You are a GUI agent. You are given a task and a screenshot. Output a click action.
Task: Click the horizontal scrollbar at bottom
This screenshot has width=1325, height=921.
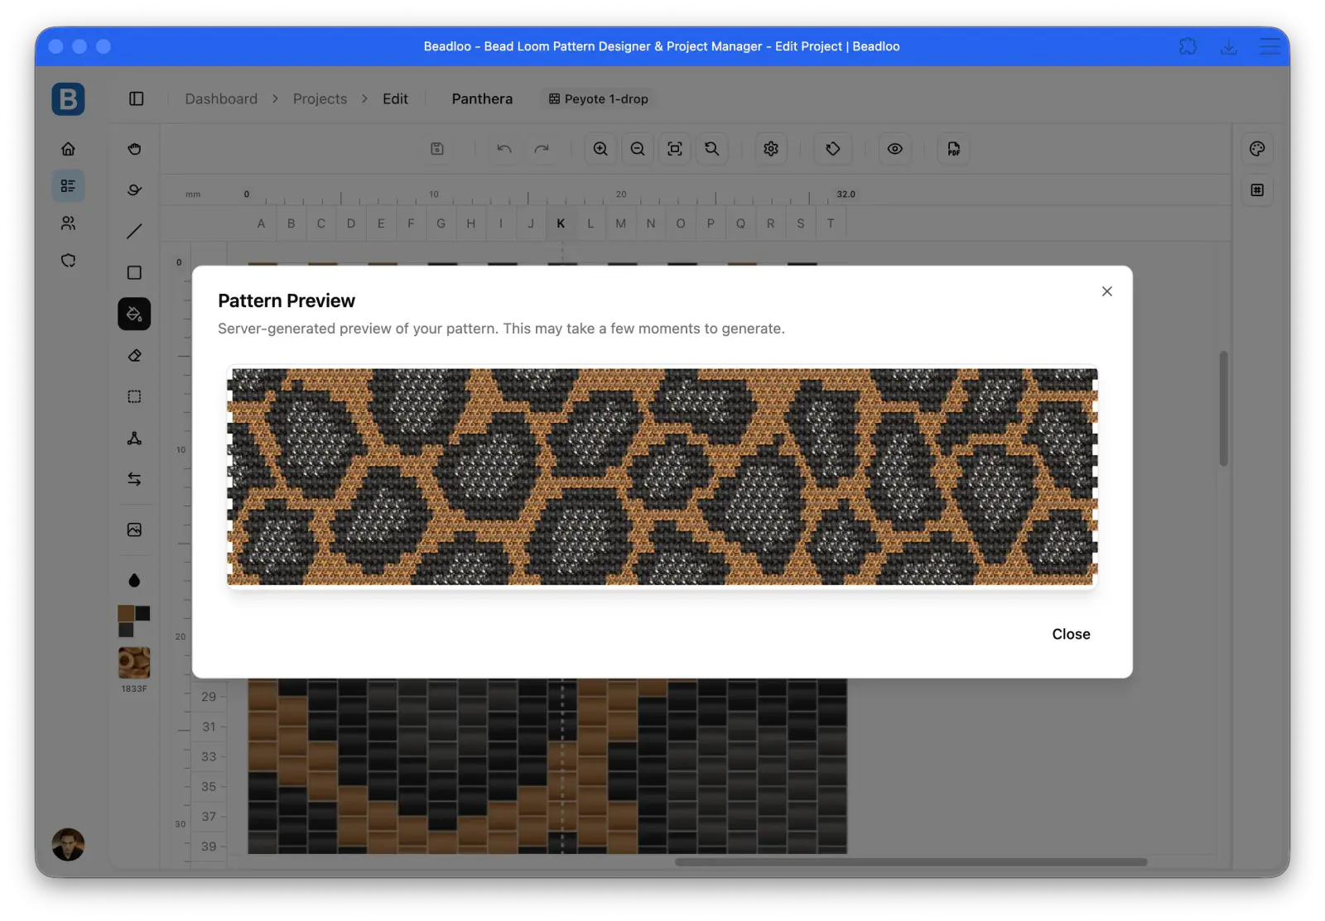[x=911, y=862]
